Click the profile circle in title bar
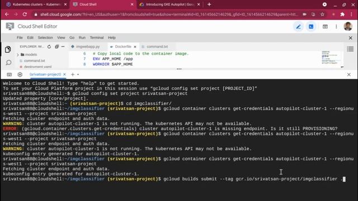 (x=324, y=4)
